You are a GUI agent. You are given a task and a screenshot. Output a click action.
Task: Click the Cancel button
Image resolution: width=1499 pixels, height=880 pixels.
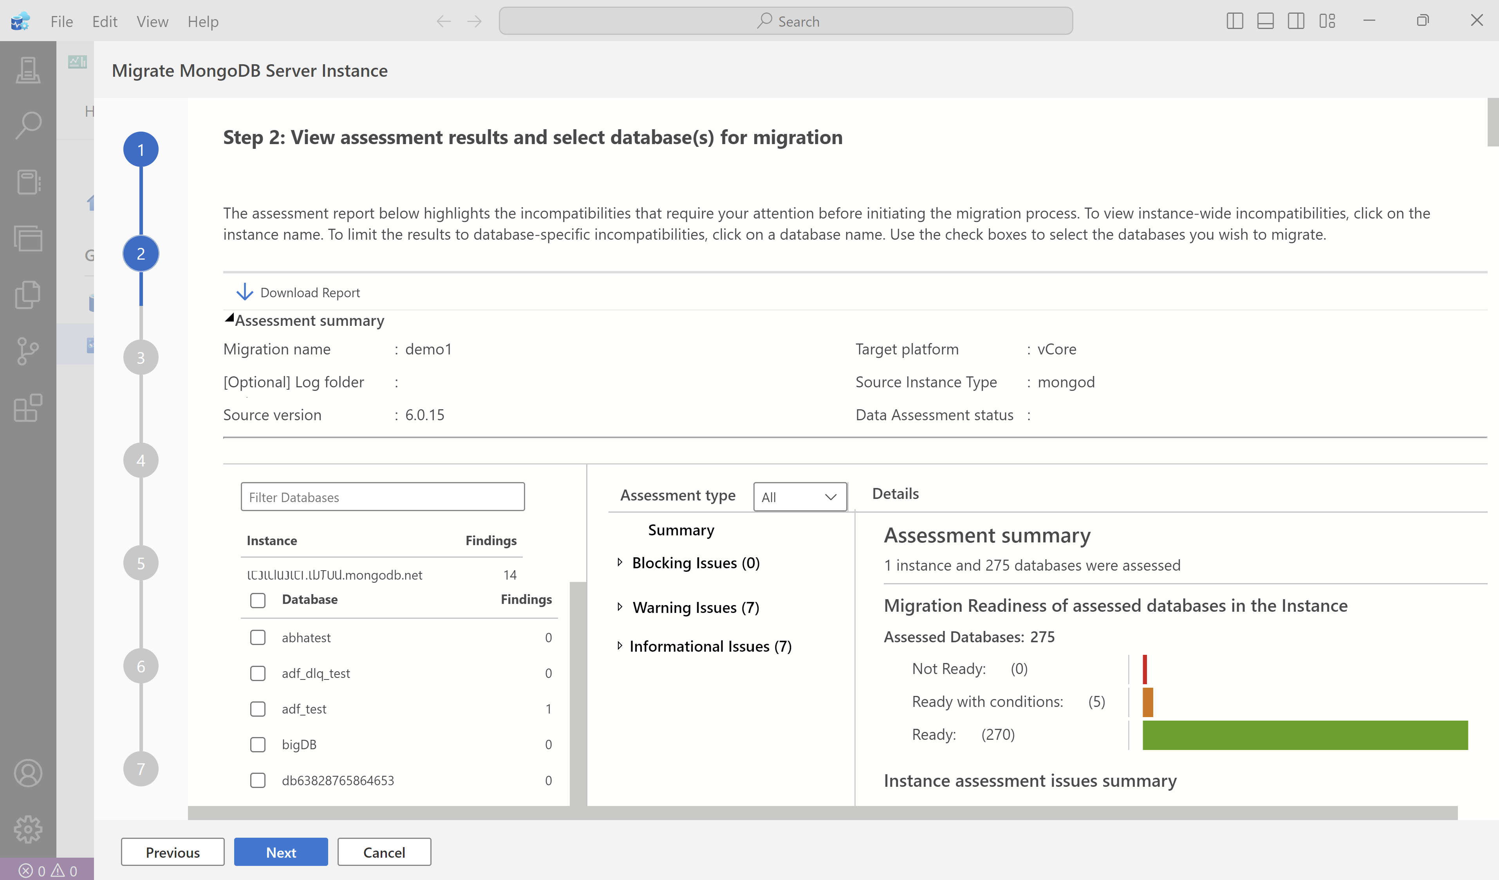(384, 852)
